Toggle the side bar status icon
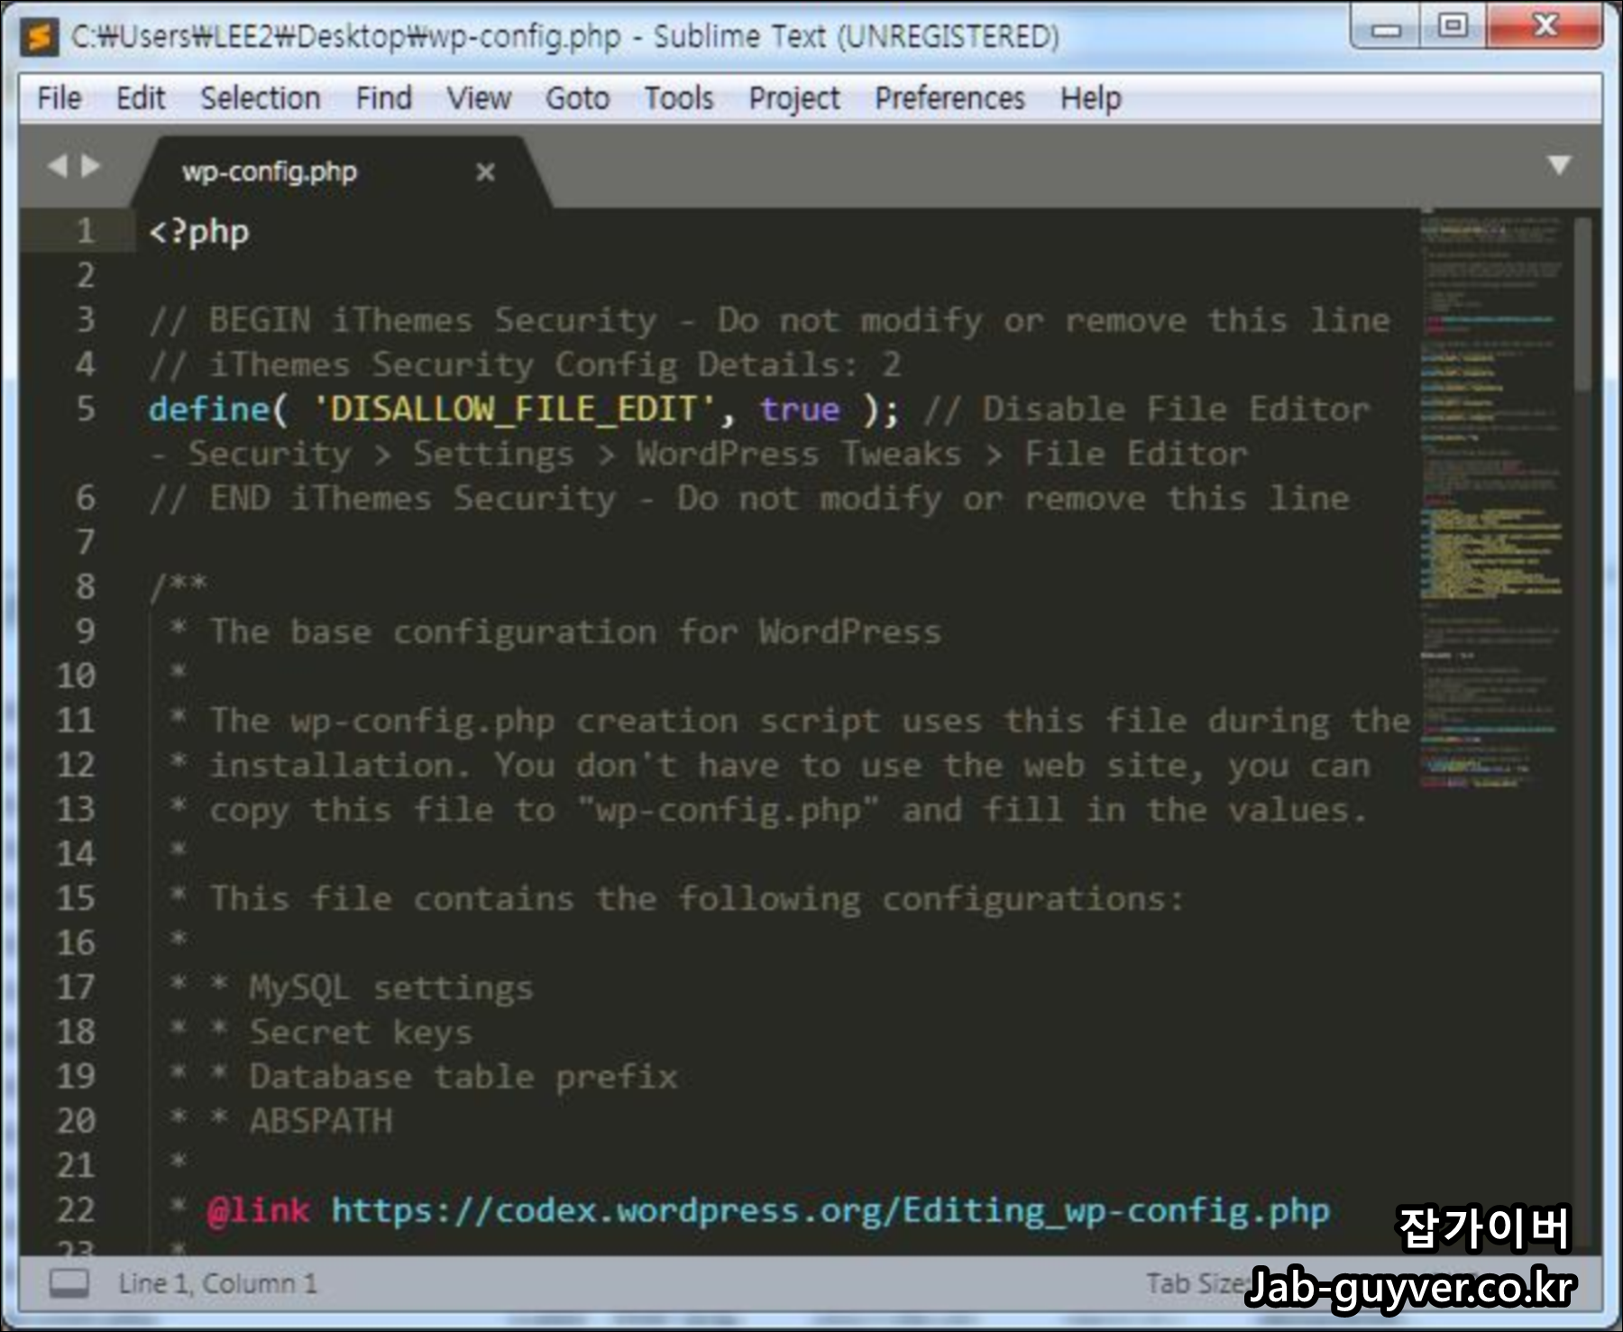This screenshot has height=1332, width=1623. point(69,1282)
